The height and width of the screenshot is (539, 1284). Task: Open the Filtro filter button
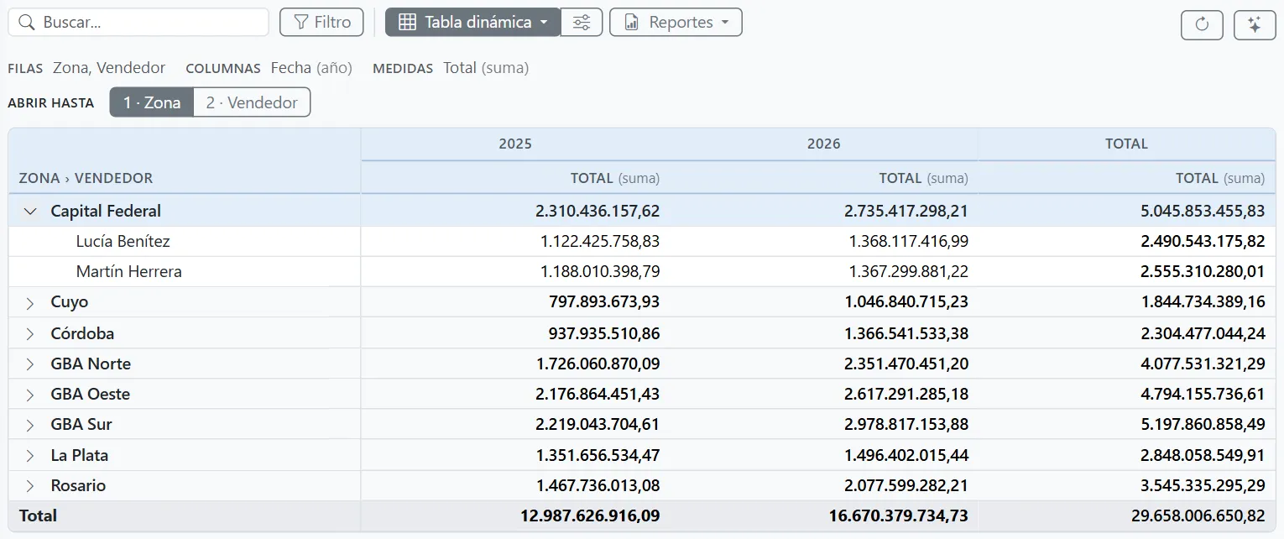[x=321, y=23]
